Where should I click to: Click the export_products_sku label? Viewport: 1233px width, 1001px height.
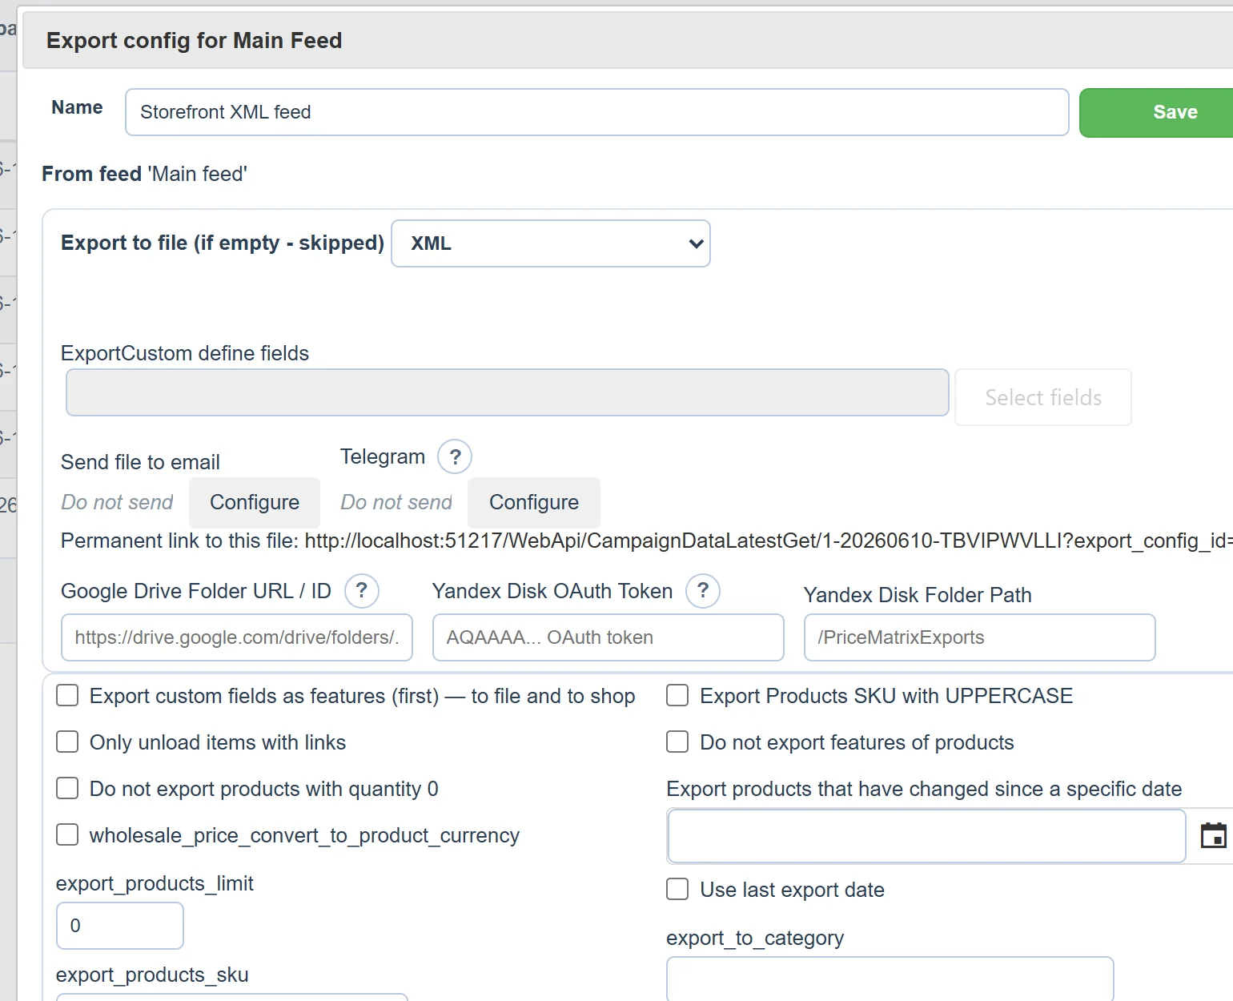click(x=152, y=975)
